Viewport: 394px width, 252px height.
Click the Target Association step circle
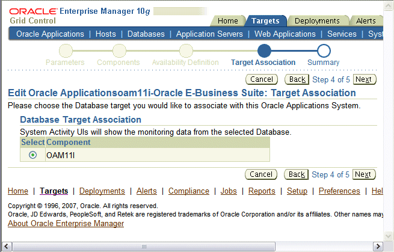coord(264,51)
